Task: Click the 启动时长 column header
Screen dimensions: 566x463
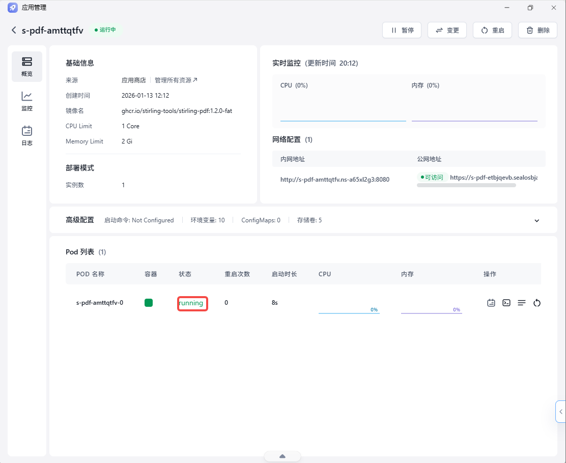Action: pos(285,274)
